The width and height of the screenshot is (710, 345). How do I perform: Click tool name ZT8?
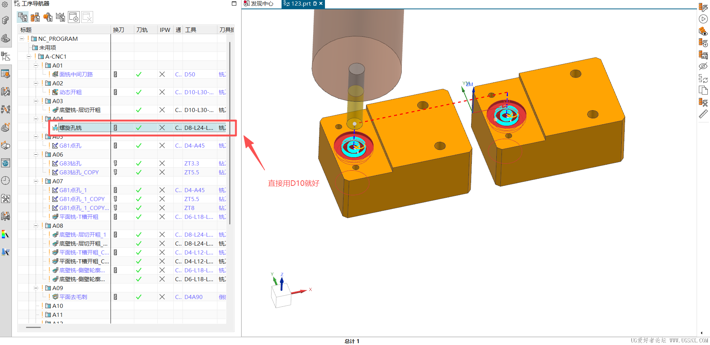pos(189,208)
